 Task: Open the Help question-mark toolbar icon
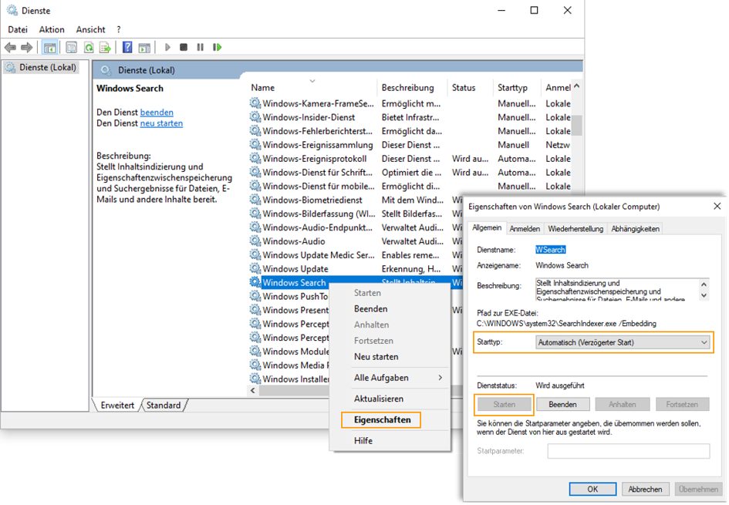pos(127,47)
